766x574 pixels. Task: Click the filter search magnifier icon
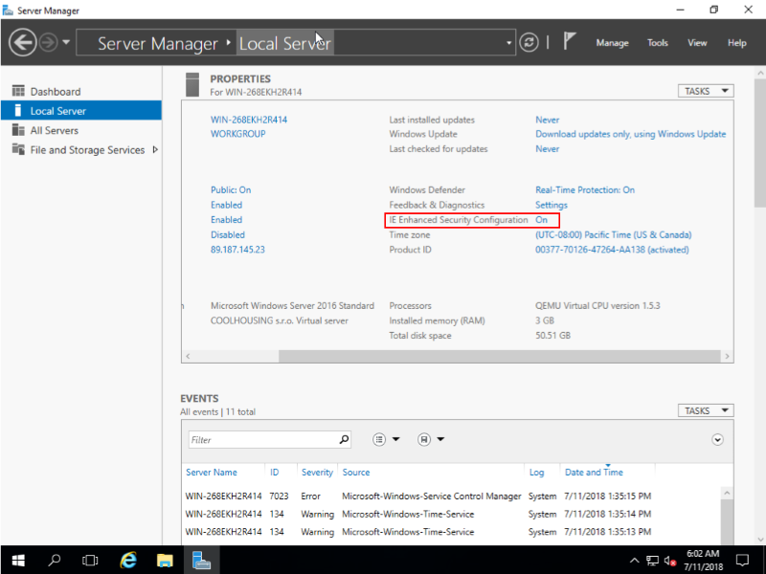pyautogui.click(x=344, y=439)
